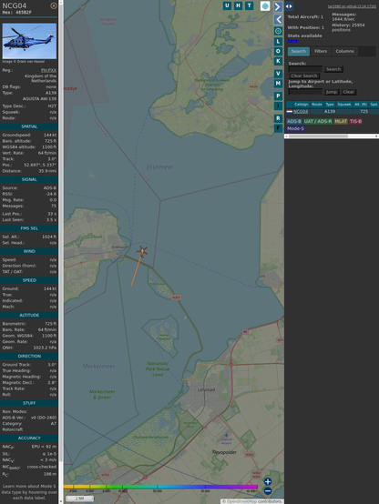Toggle the L labels button
This screenshot has width=379, height=504.
278,42
